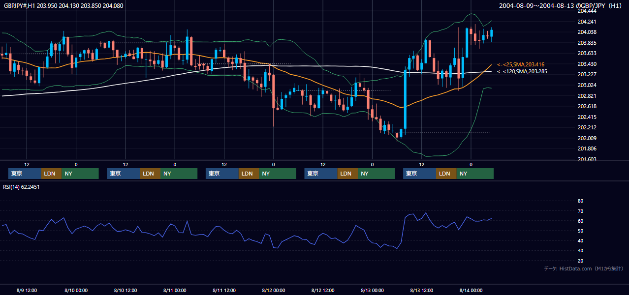Screen dimensions: 629x295
Task: Click the 8/13 12:00 time axis label
Action: 422,290
